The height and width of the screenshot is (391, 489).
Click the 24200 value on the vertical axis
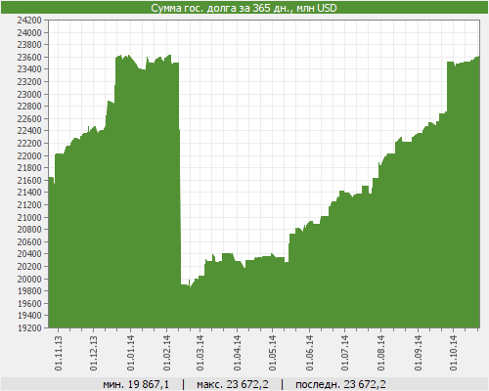tap(29, 21)
